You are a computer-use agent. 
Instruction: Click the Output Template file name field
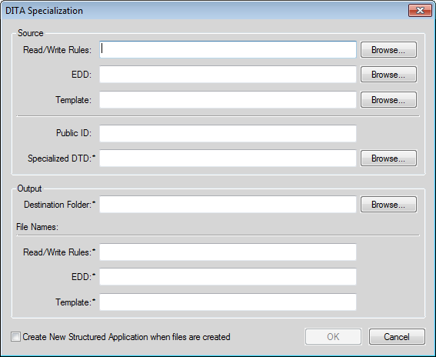[x=228, y=302]
